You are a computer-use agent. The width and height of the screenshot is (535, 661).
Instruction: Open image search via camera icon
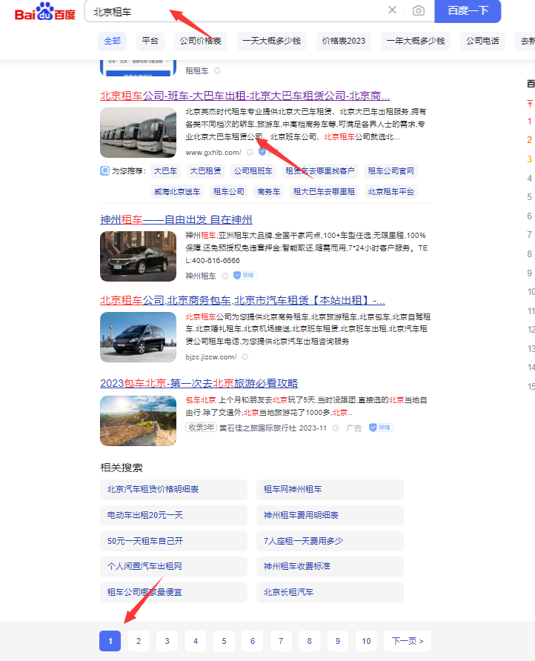(418, 10)
